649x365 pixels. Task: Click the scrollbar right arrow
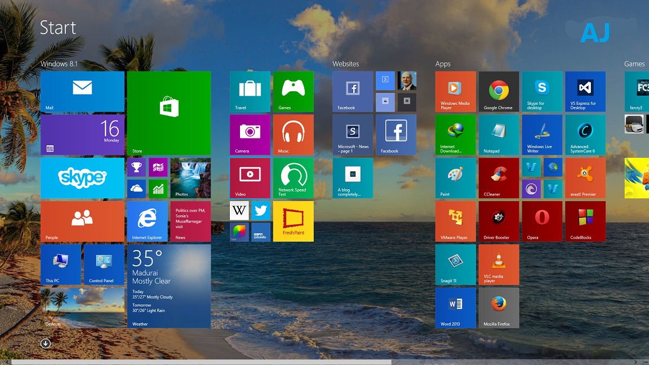pos(635,362)
